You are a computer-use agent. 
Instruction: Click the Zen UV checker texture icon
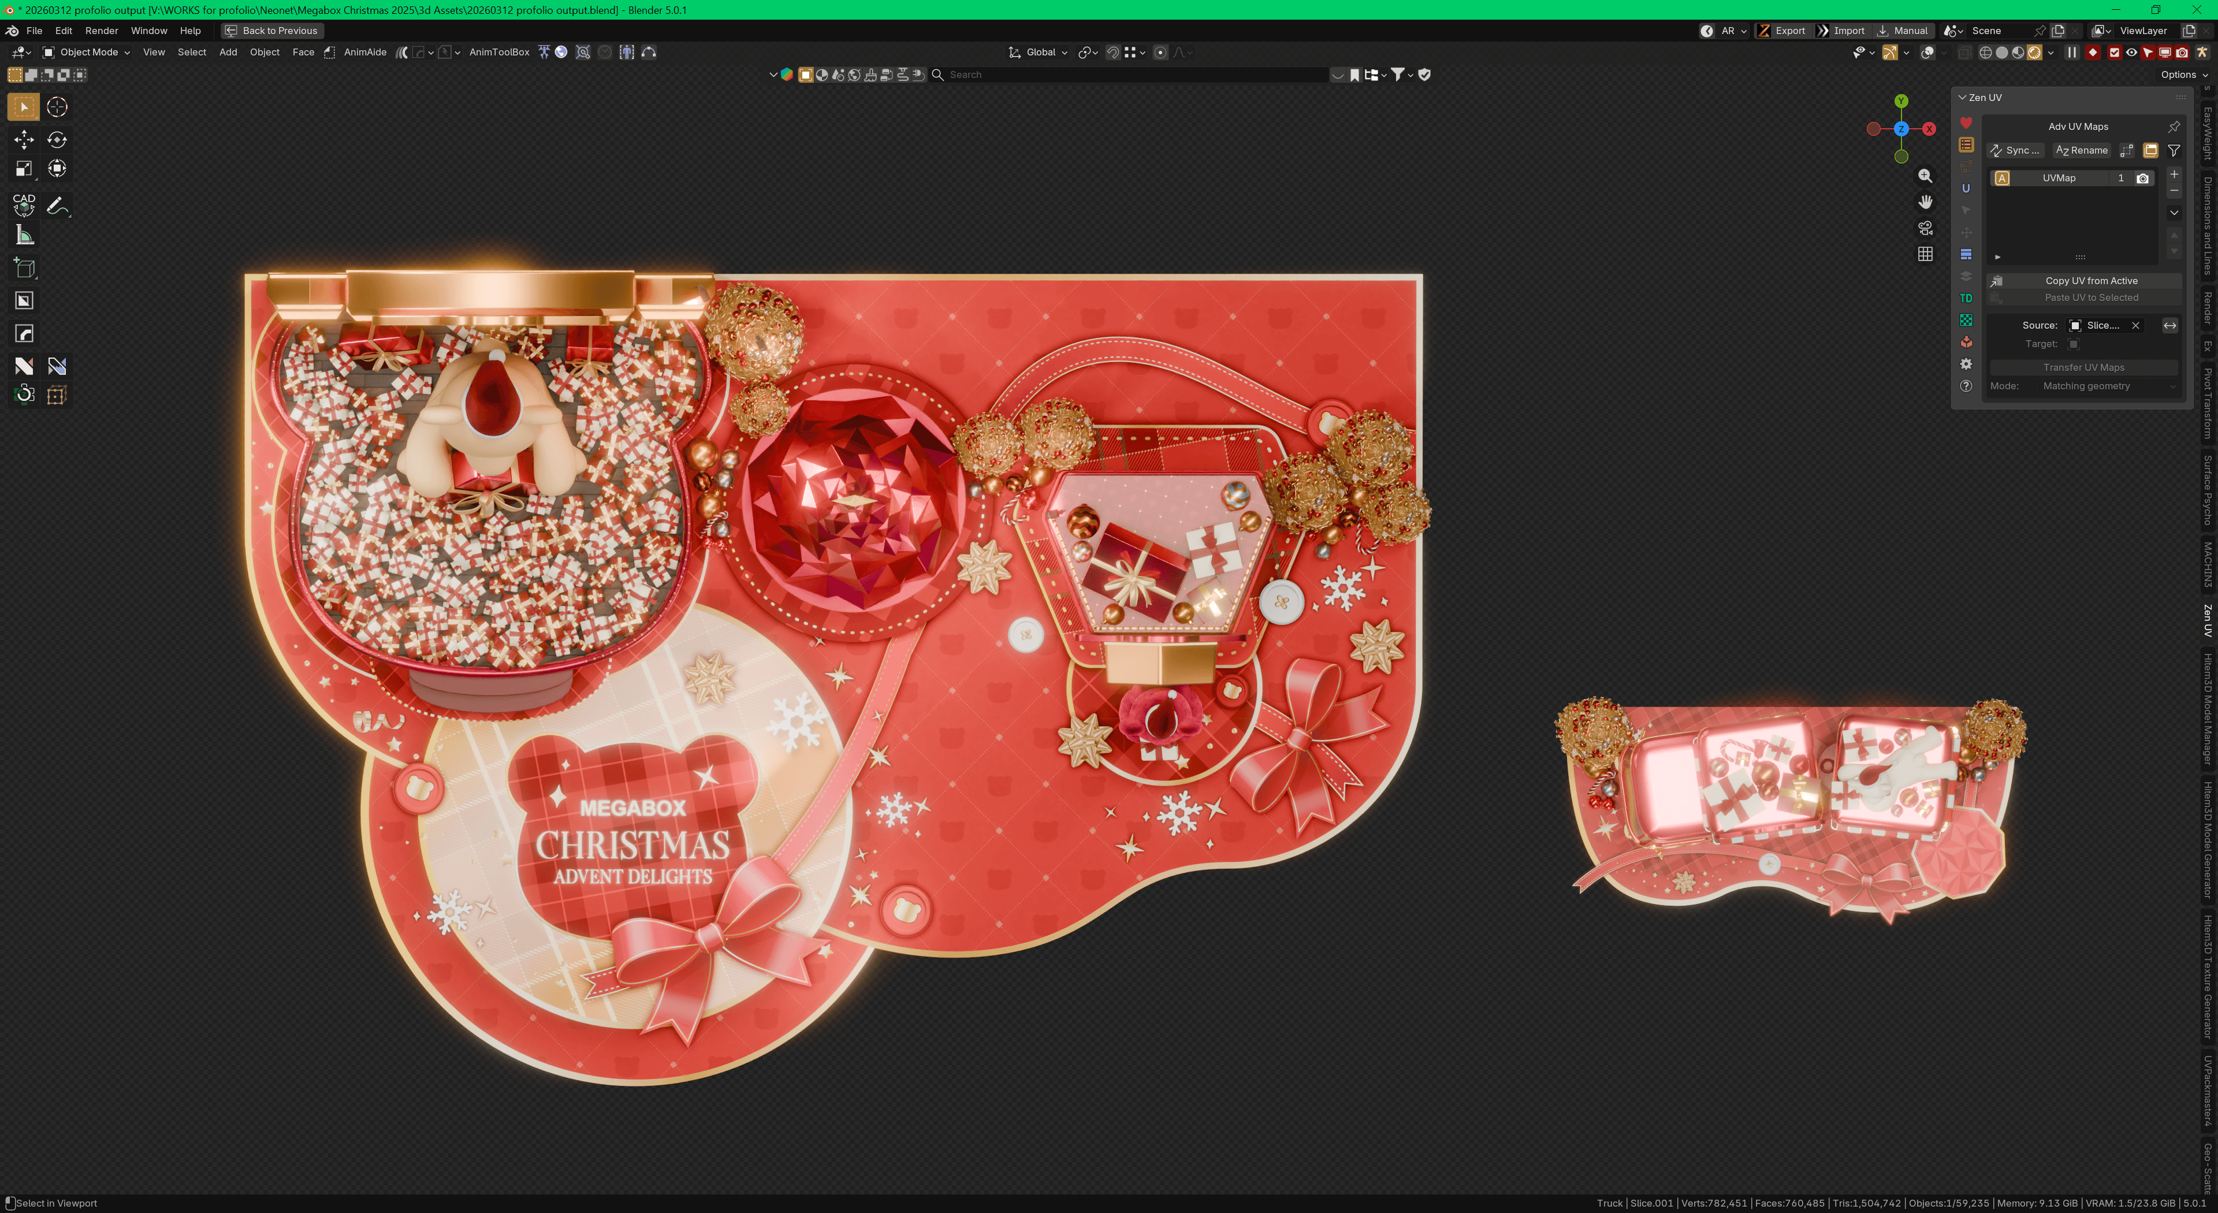(1966, 320)
